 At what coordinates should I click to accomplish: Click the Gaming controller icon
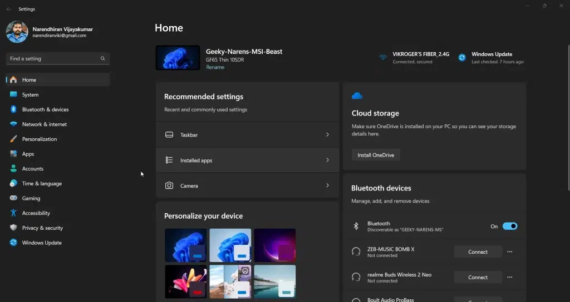13,198
